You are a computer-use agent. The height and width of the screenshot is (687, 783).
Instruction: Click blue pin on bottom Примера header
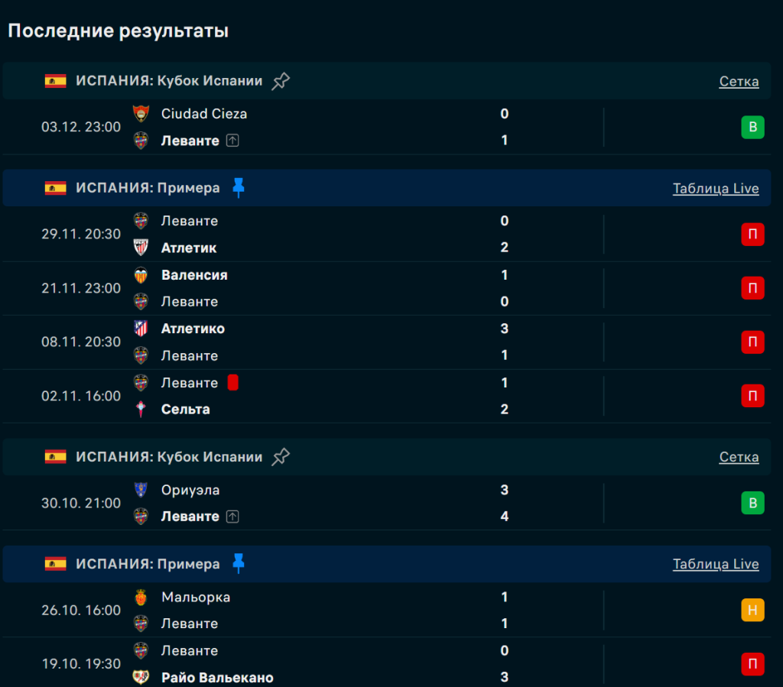(x=239, y=564)
